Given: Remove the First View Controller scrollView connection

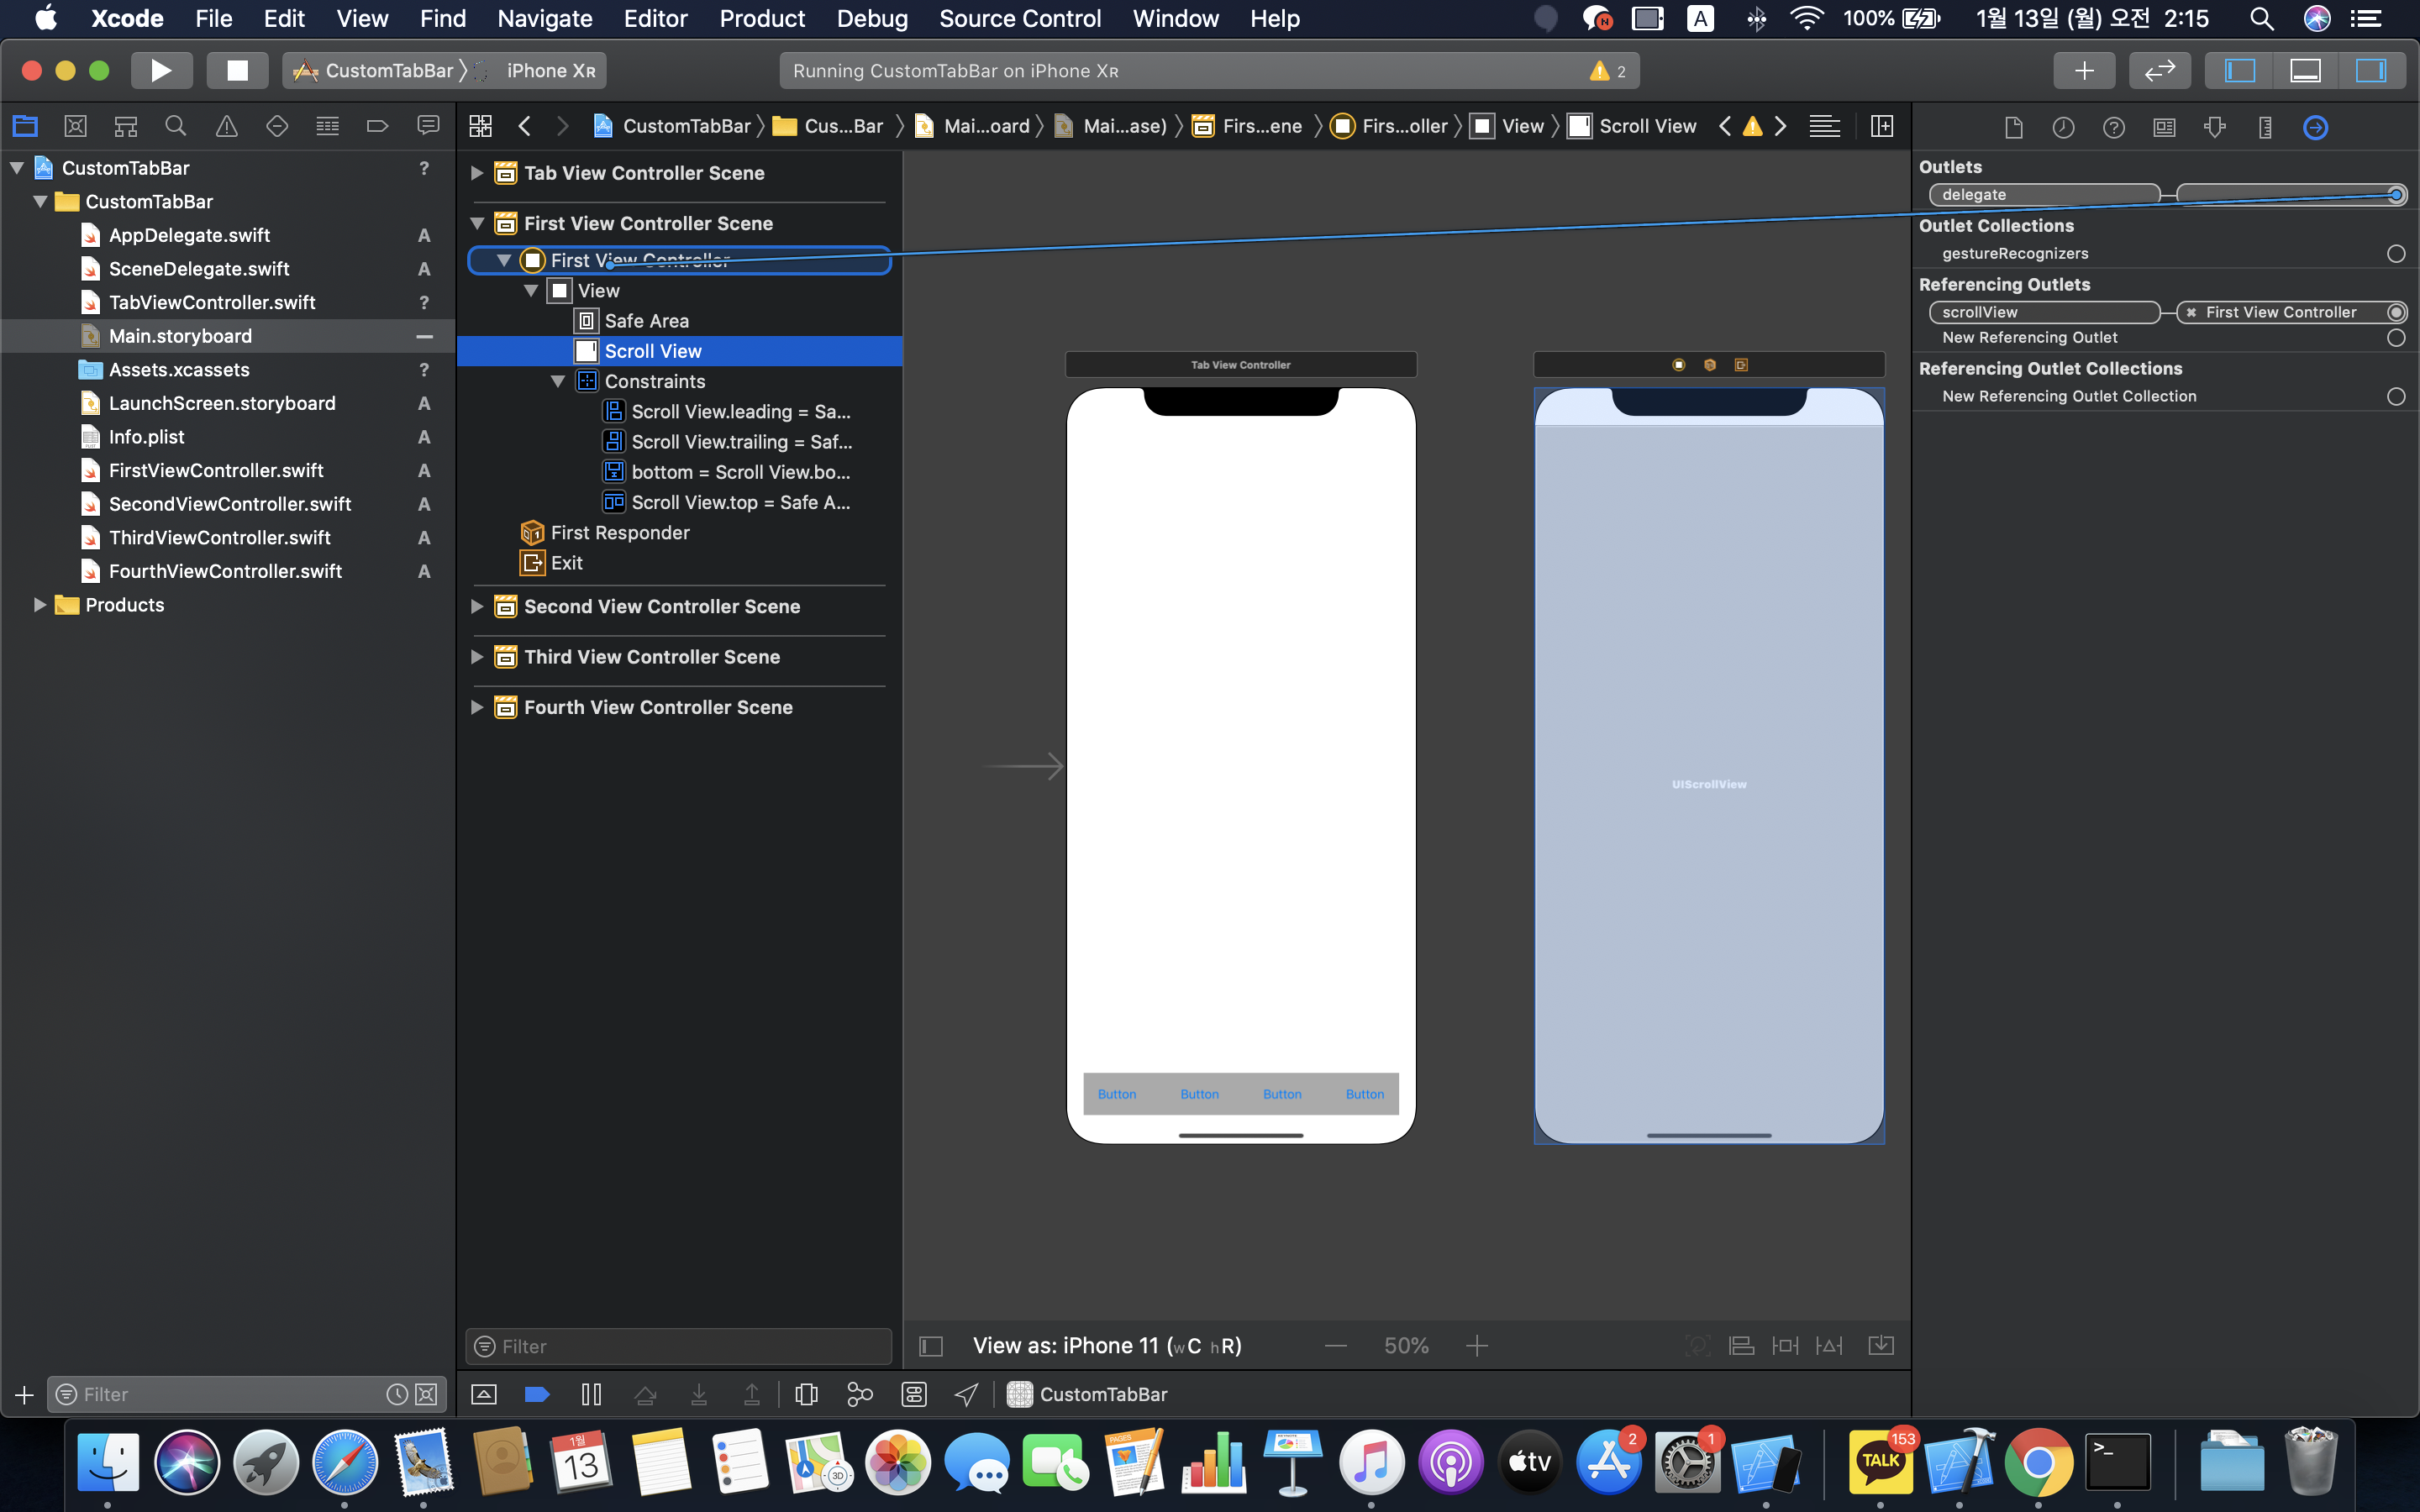Looking at the screenshot, I should [x=2191, y=312].
